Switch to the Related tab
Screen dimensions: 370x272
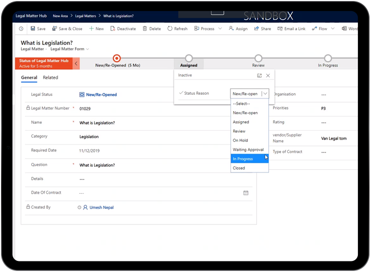point(51,78)
